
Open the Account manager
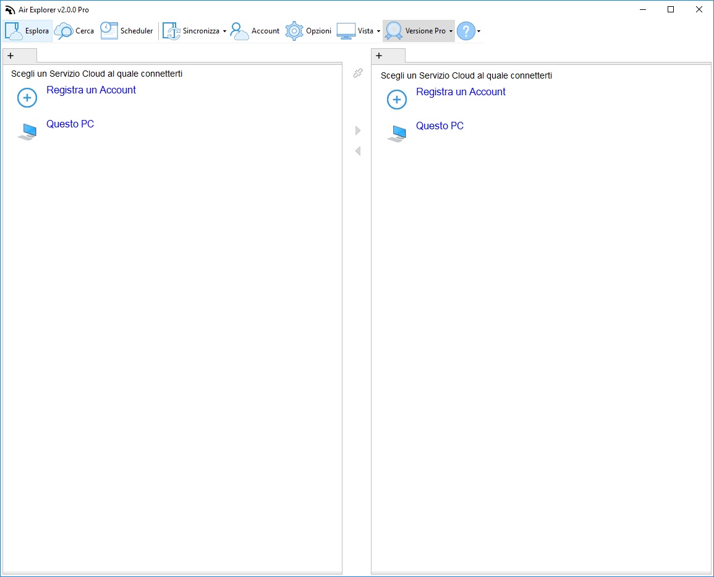[255, 31]
